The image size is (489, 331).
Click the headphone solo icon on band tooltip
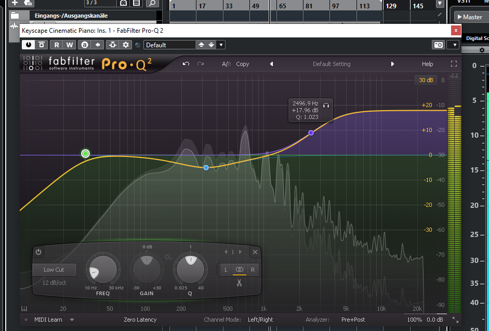(x=326, y=104)
